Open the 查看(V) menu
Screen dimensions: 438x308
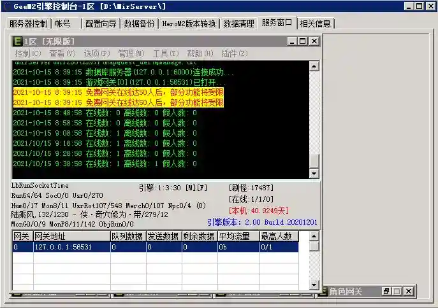(x=62, y=53)
